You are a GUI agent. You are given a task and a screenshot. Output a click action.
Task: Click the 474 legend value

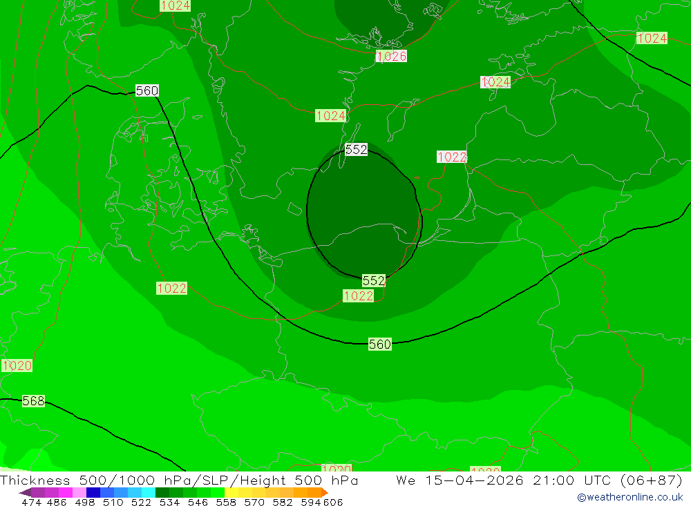tap(32, 502)
